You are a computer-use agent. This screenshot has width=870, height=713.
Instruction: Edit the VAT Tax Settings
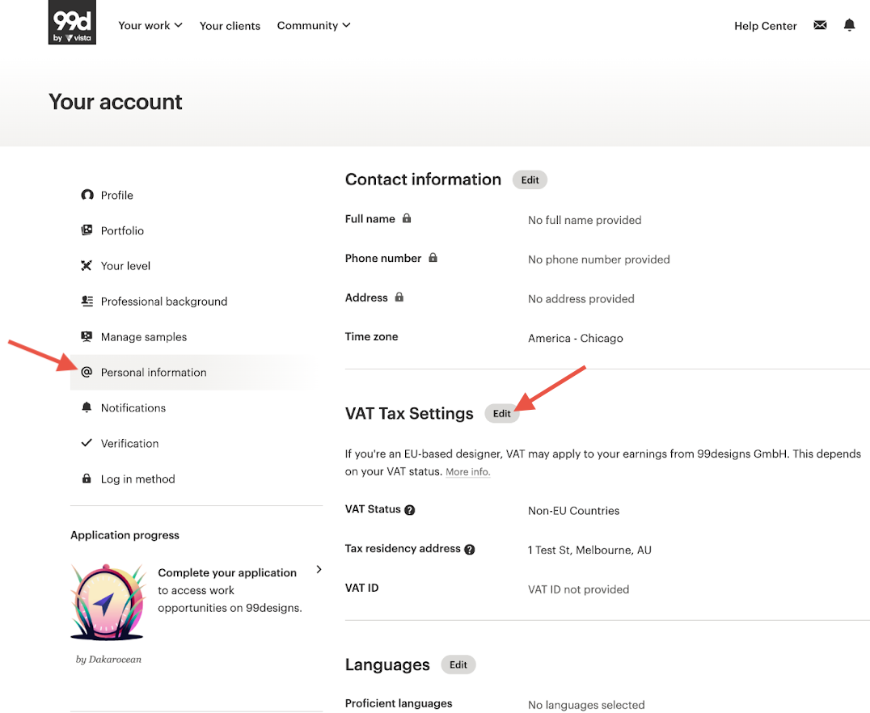[x=501, y=413]
